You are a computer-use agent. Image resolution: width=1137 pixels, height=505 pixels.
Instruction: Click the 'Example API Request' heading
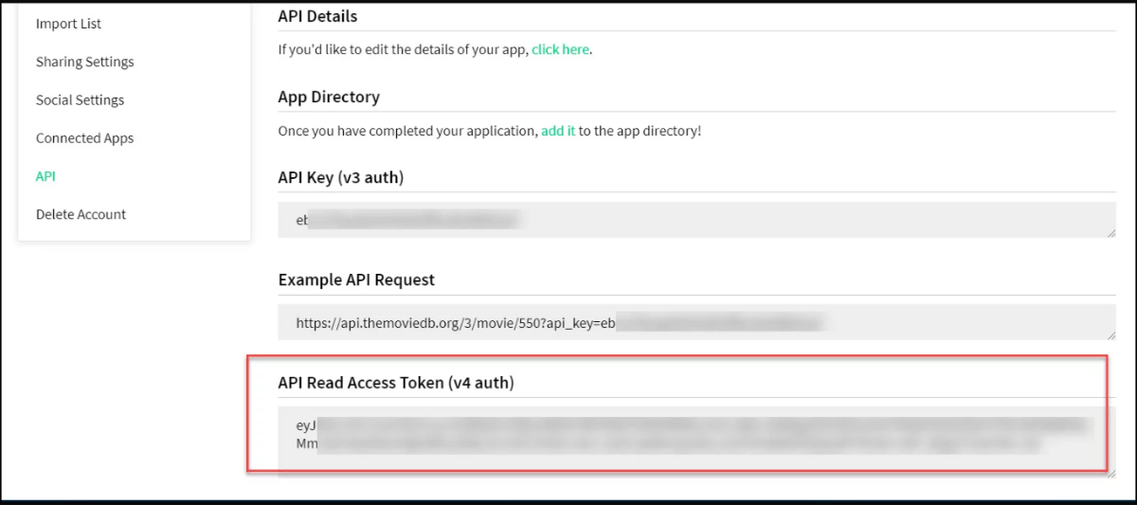pos(356,280)
